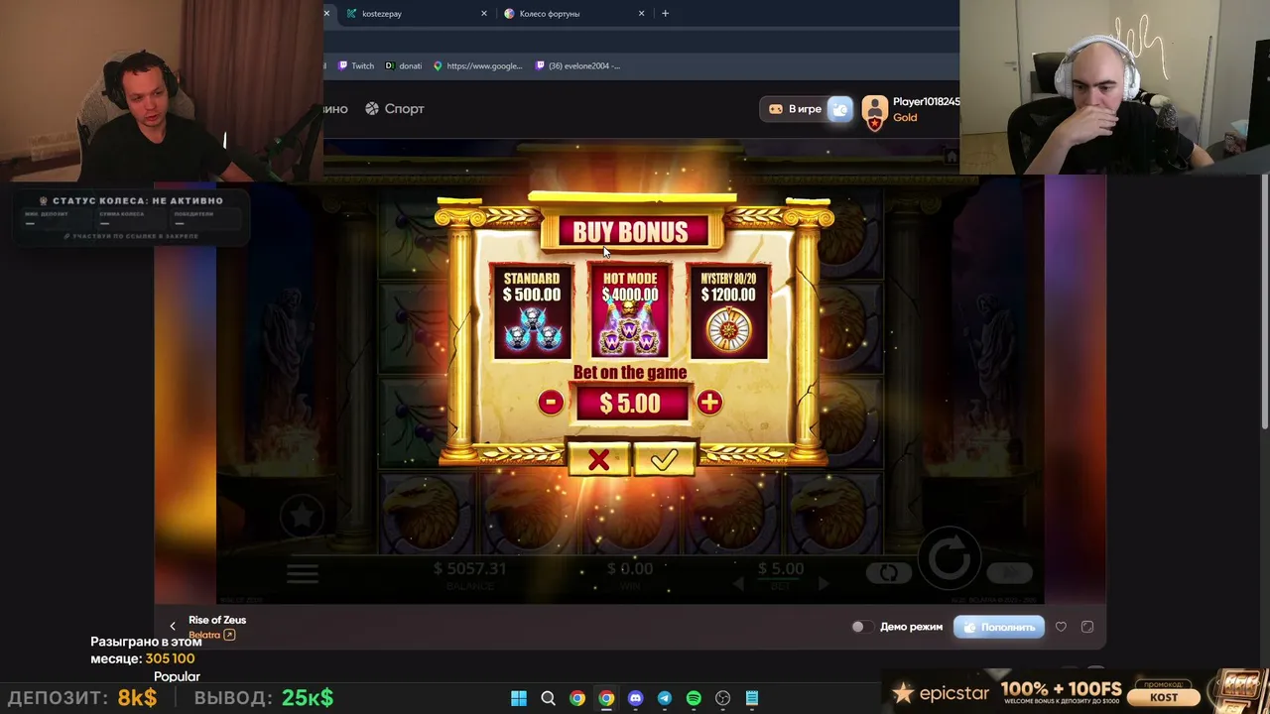Open the first Chrome icon in the taskbar

(576, 698)
